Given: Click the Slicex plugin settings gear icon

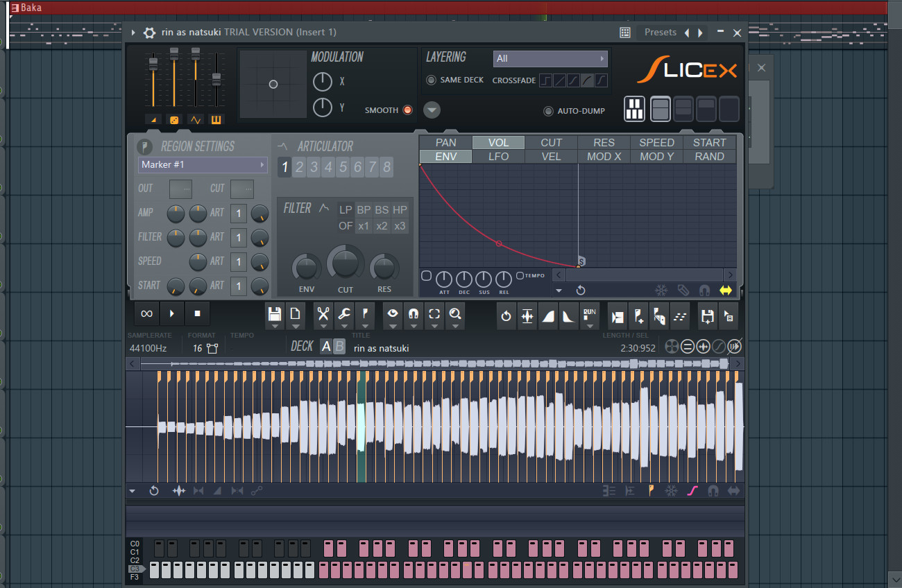Looking at the screenshot, I should 149,33.
